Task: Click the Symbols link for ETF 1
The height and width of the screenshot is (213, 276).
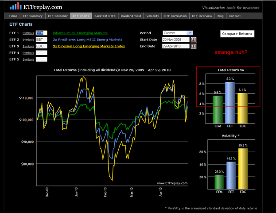Action: 28,33
